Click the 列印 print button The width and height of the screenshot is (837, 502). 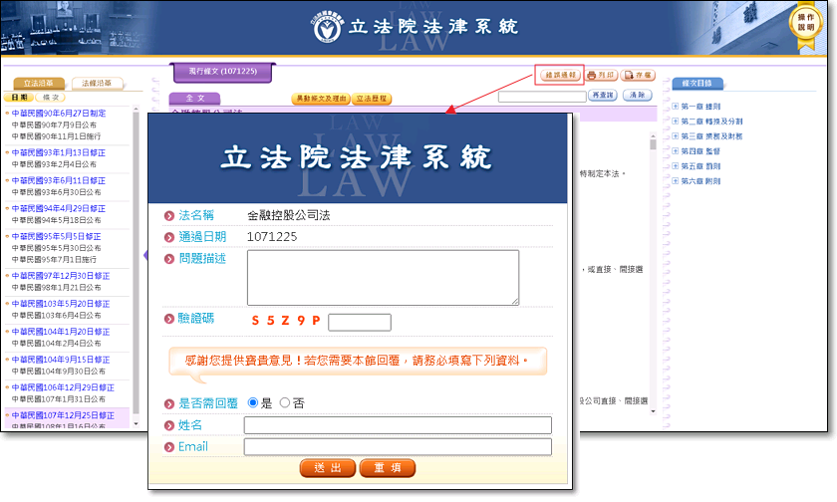point(600,75)
